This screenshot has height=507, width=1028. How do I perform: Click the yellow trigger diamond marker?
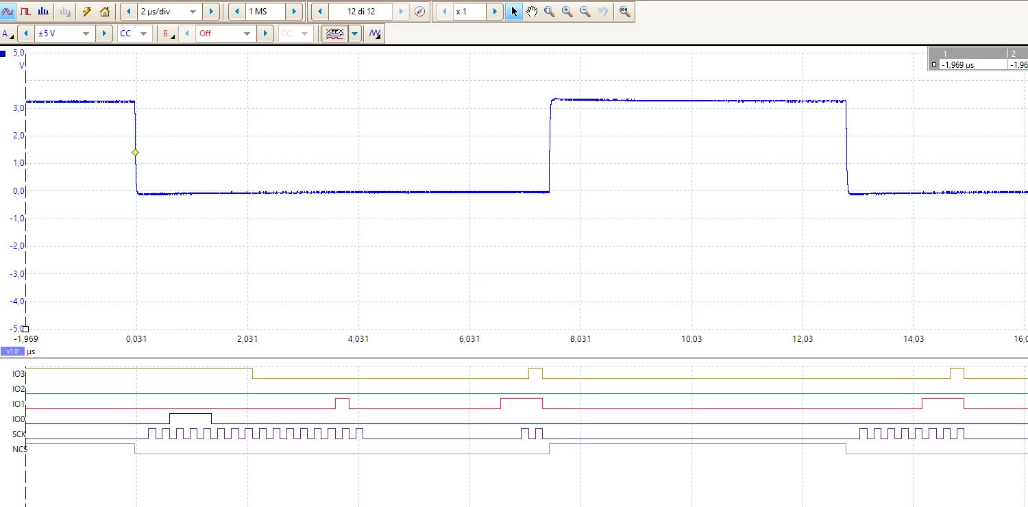point(136,152)
